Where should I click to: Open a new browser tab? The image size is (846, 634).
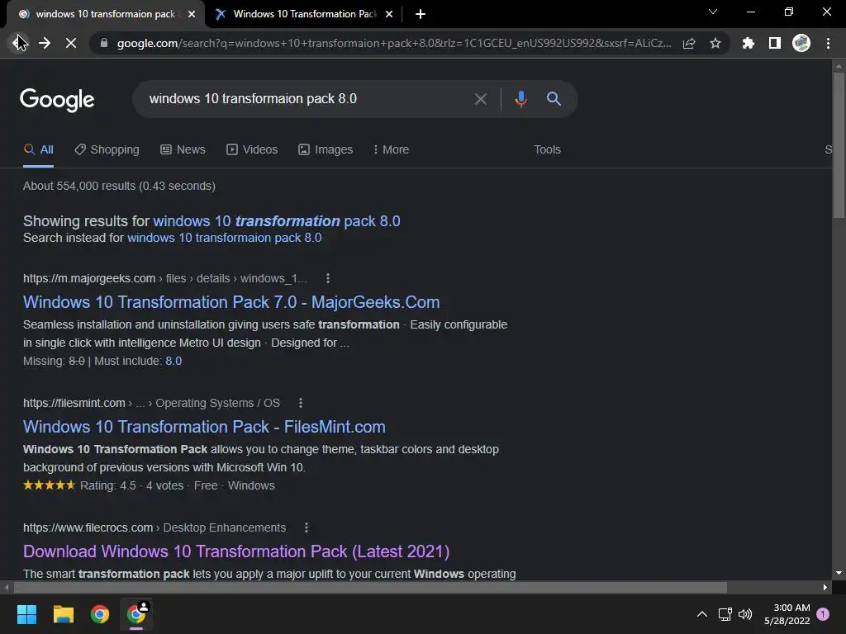click(421, 14)
